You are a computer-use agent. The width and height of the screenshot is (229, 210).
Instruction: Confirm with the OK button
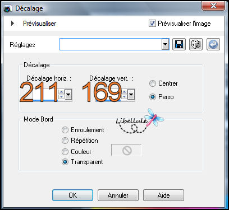[72, 195]
